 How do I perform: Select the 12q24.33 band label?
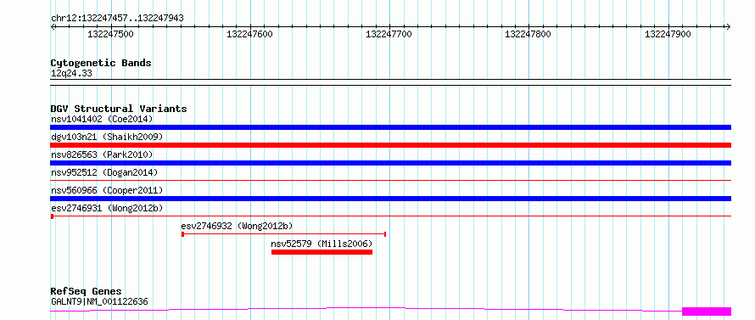pyautogui.click(x=71, y=74)
